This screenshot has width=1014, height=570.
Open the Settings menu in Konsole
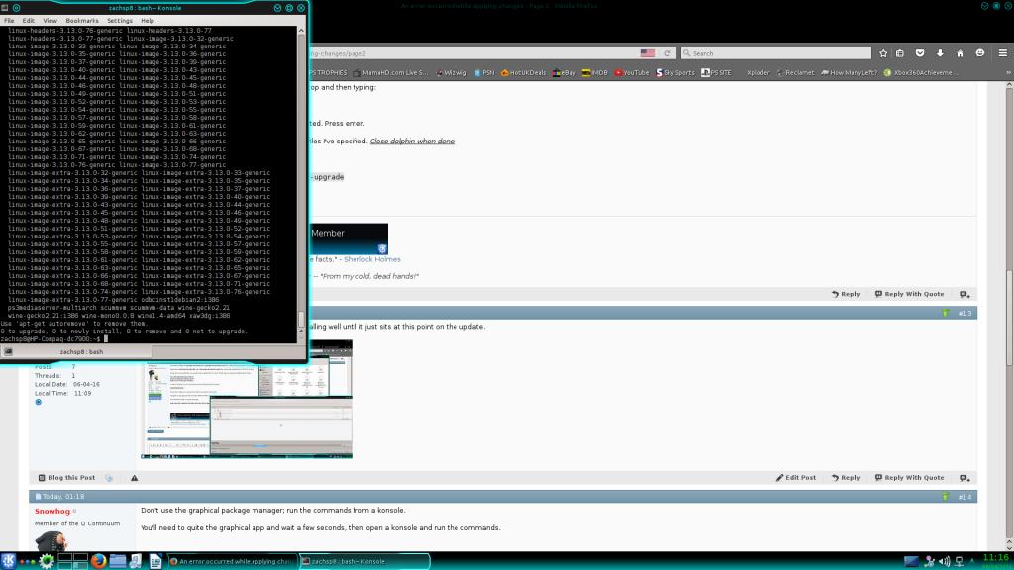pos(119,20)
